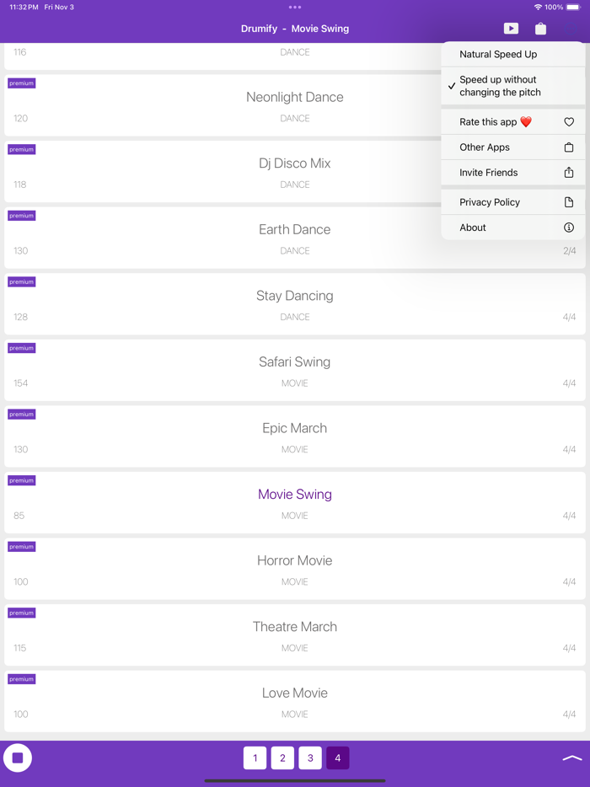The image size is (590, 787).
Task: Select the Love Movie rhythm
Action: (x=295, y=702)
